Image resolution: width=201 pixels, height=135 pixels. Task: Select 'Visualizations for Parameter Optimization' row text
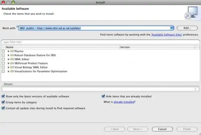41,71
